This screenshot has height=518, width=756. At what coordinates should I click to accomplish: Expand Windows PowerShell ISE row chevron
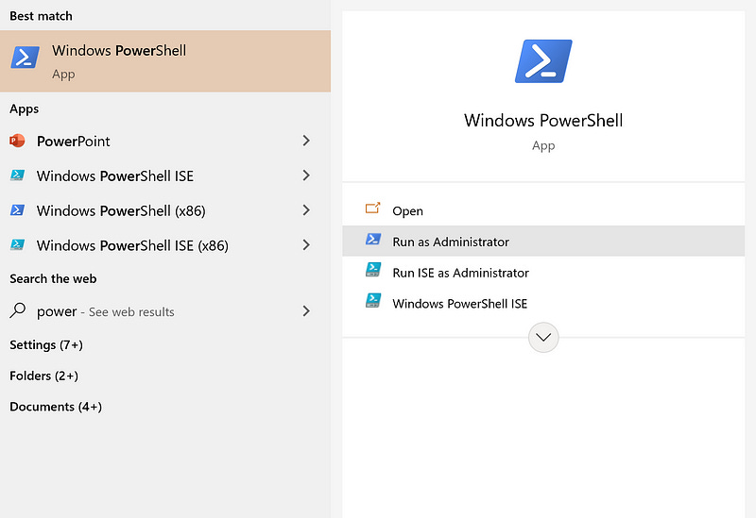point(306,175)
